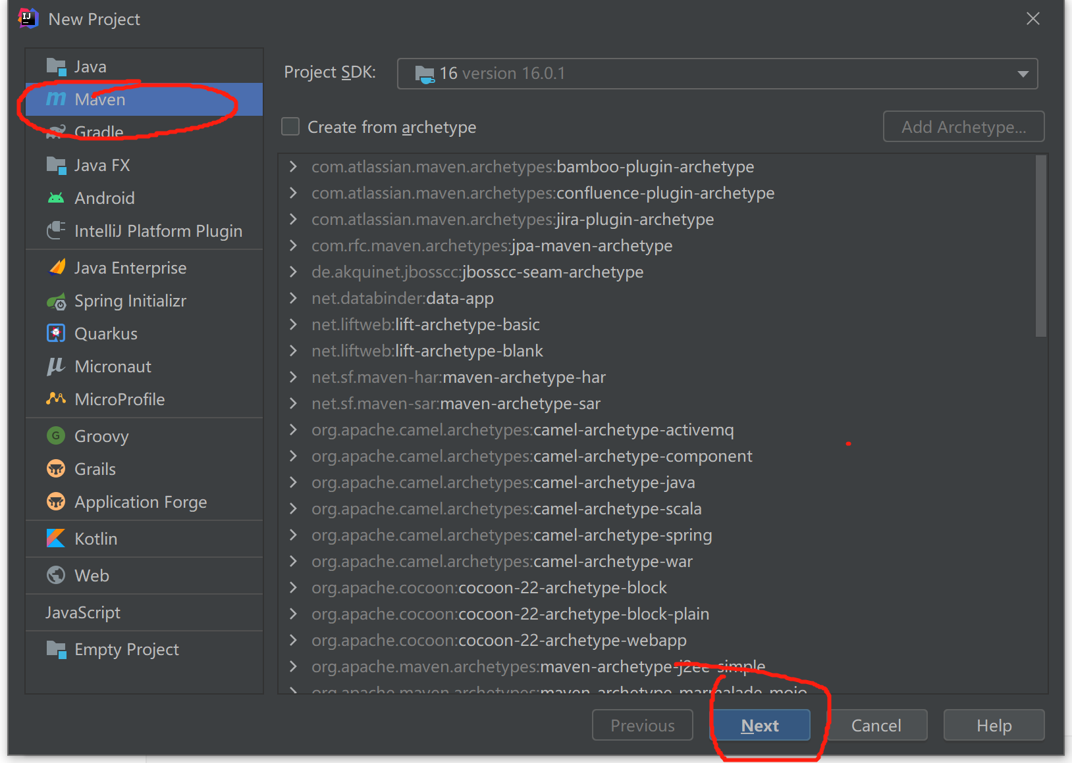
Task: Select camel-archetype-scala row
Action: click(657, 508)
